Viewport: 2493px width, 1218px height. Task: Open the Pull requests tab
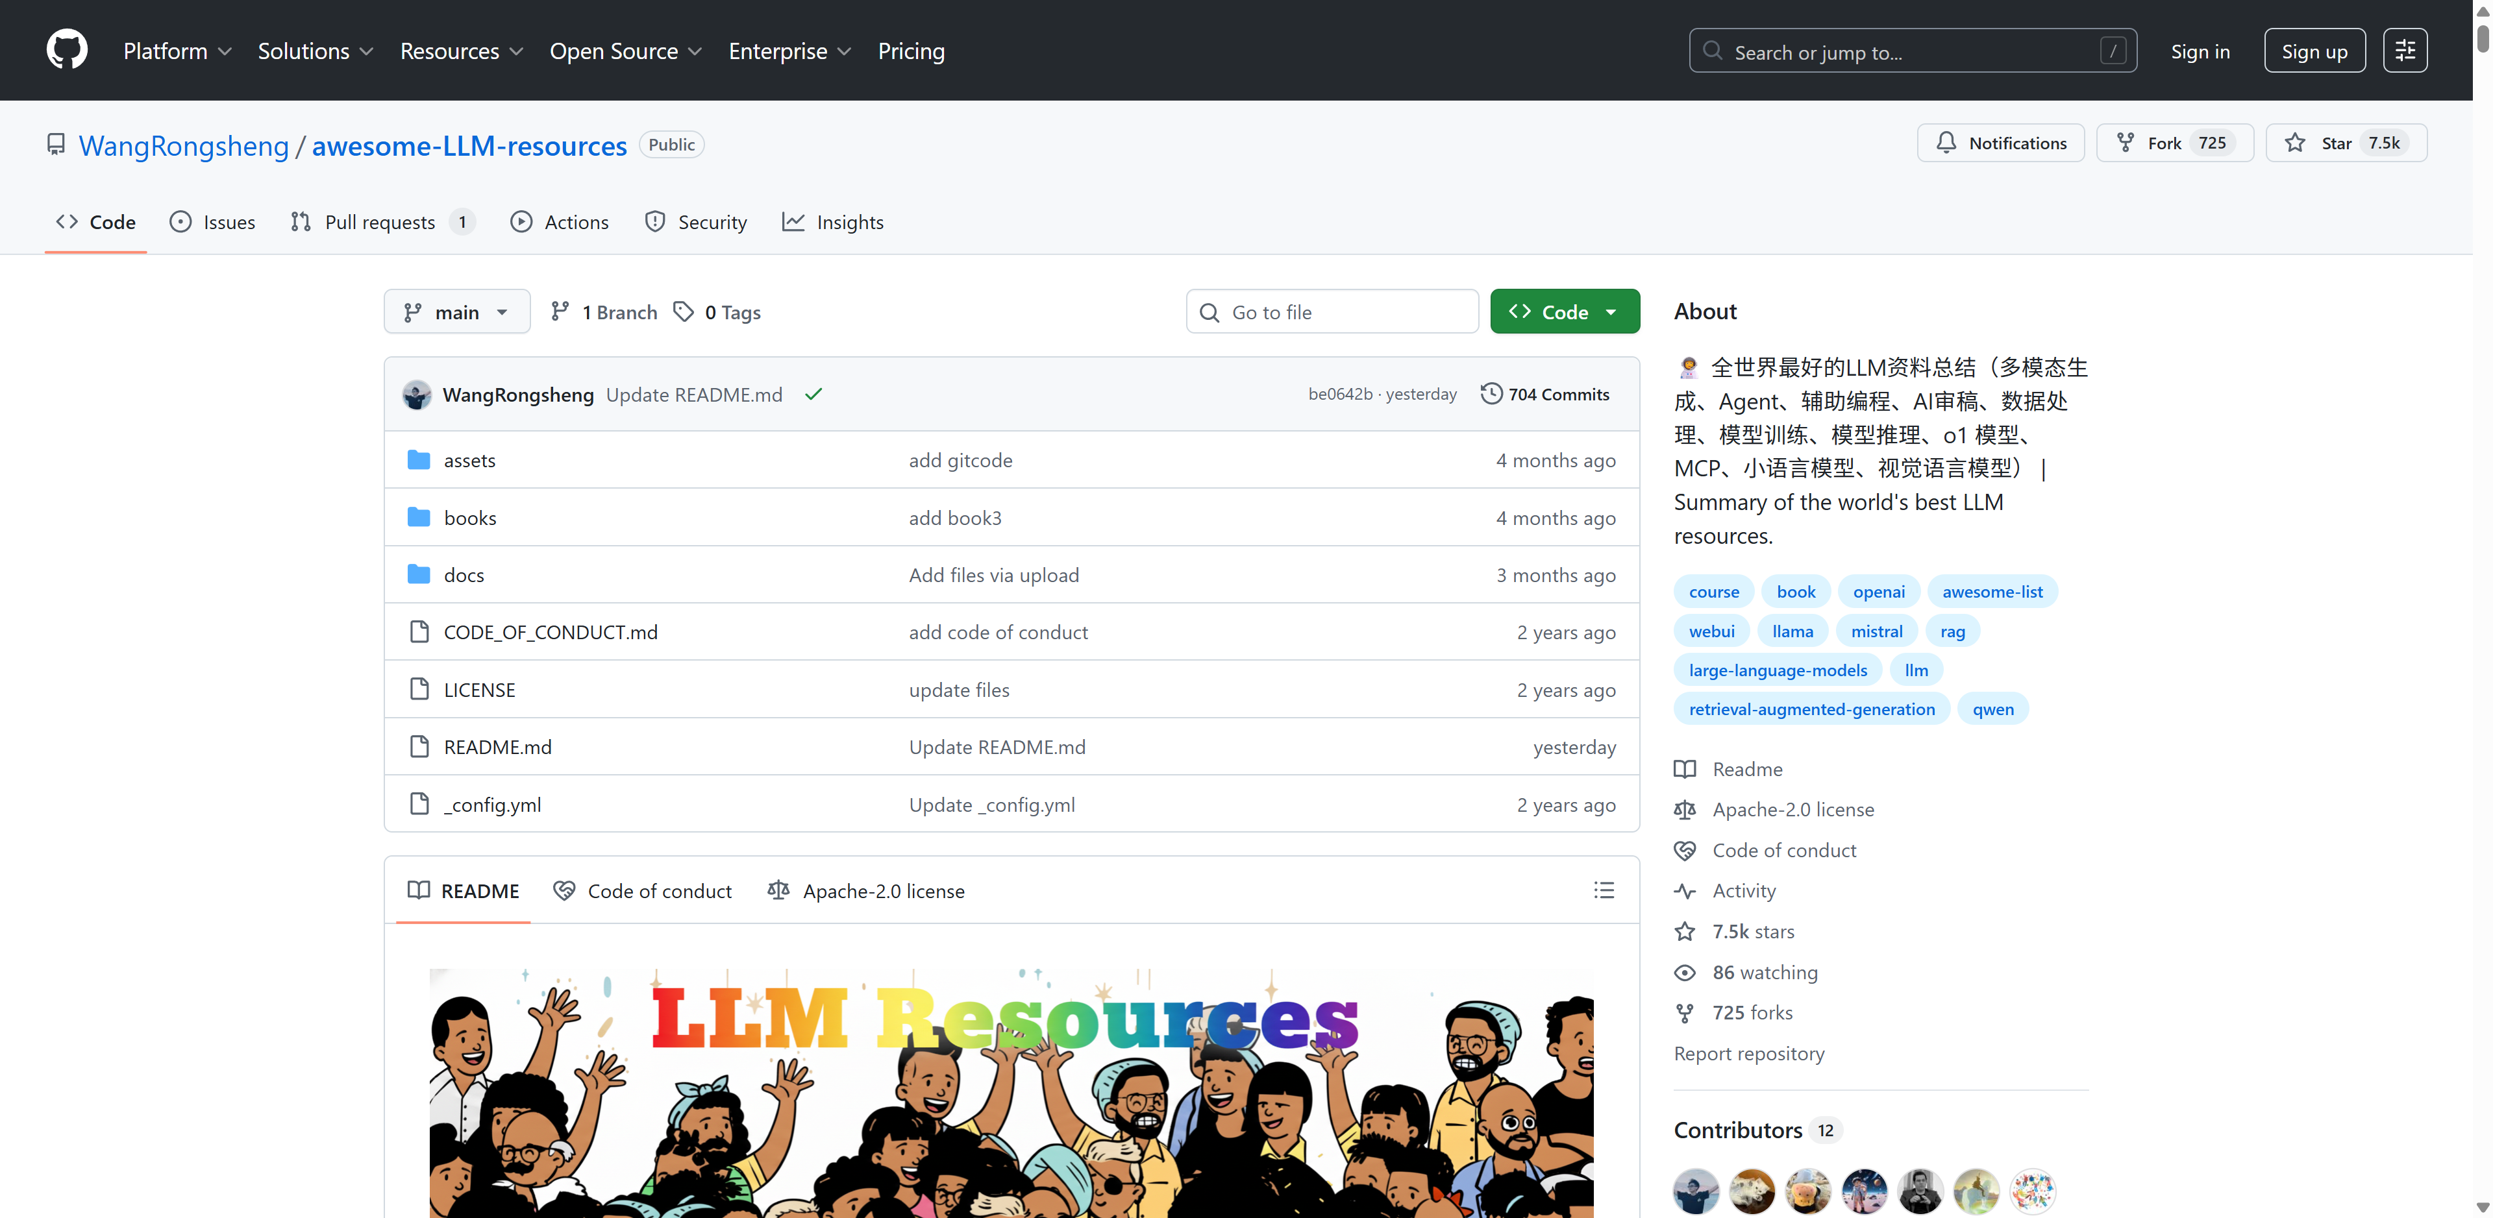[380, 221]
